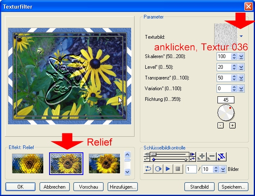Select the blue start keyframe diamond
The height and width of the screenshot is (196, 255).
153,160
